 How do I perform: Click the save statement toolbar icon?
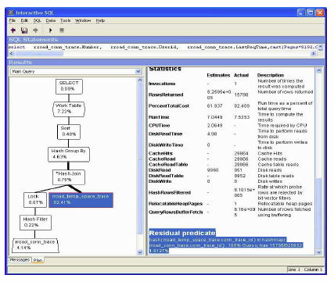(x=24, y=30)
